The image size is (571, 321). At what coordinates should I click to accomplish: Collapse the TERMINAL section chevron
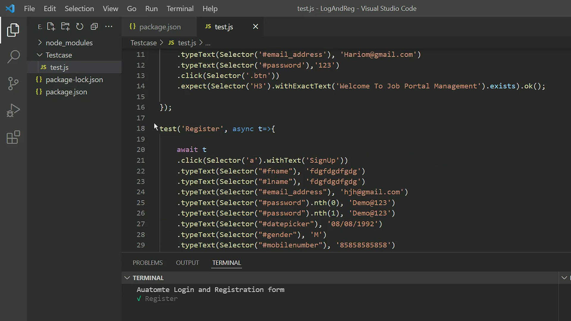(127, 278)
